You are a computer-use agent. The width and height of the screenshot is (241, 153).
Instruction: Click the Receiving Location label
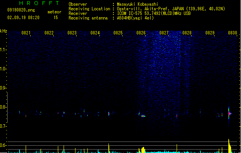click(89, 9)
